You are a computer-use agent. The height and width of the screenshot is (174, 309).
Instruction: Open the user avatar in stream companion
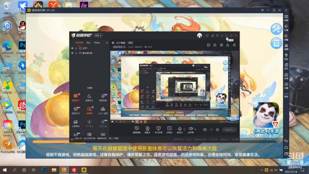199,36
